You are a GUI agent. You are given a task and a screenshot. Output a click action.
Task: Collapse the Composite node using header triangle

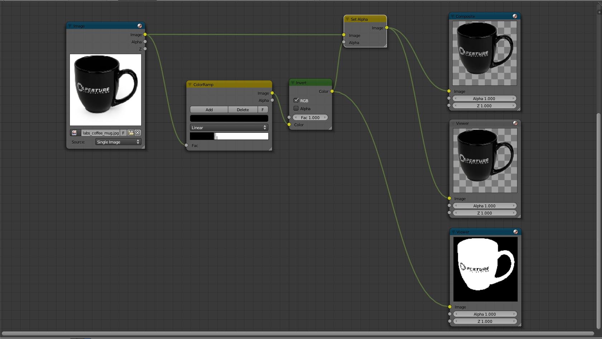tap(452, 17)
